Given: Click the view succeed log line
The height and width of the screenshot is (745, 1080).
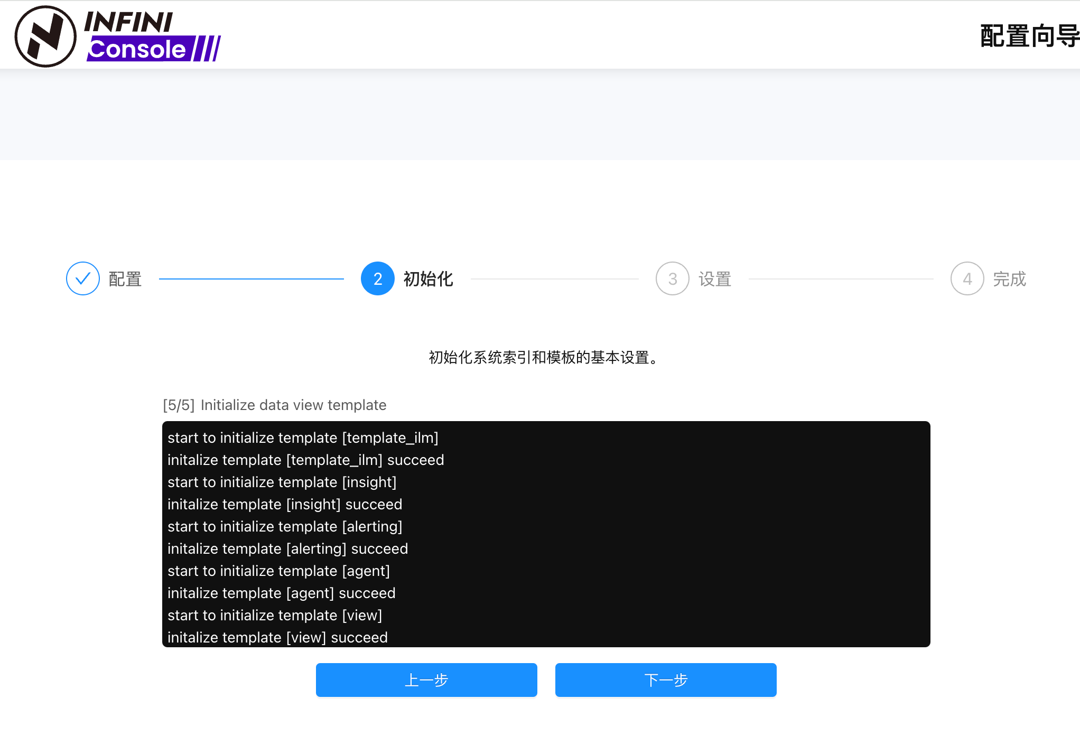Looking at the screenshot, I should tap(277, 638).
